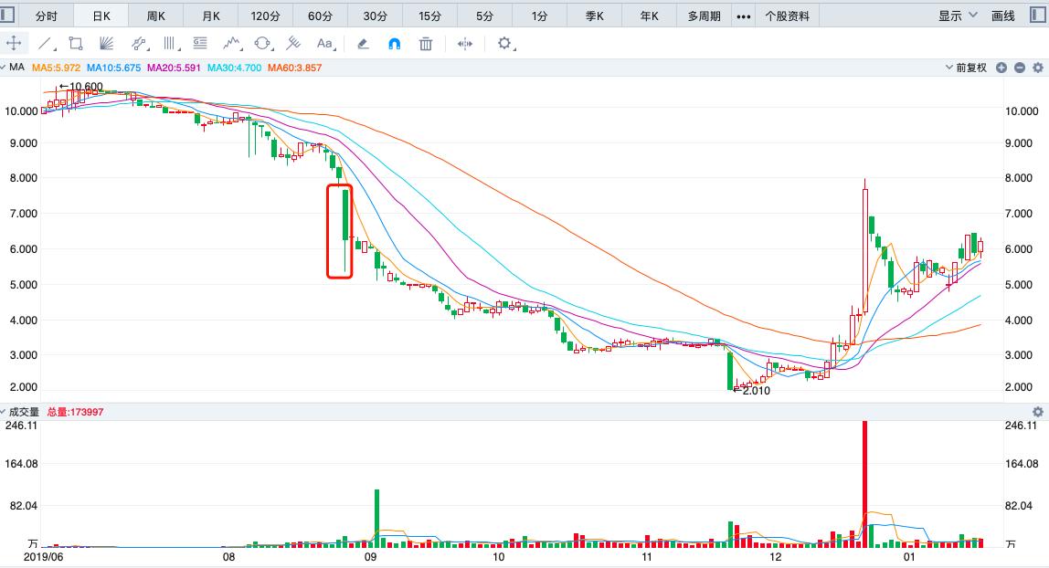1049x568 pixels.
Task: Switch to the 60分 timeframe tab
Action: (320, 16)
